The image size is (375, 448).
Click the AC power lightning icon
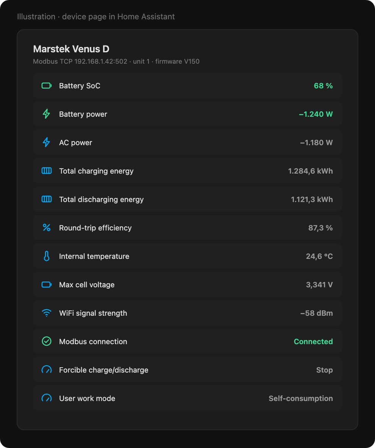pos(46,142)
